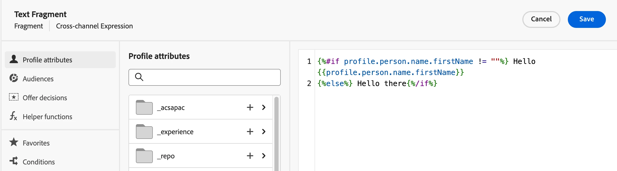Add _acsapac with its plus icon

[x=250, y=107]
